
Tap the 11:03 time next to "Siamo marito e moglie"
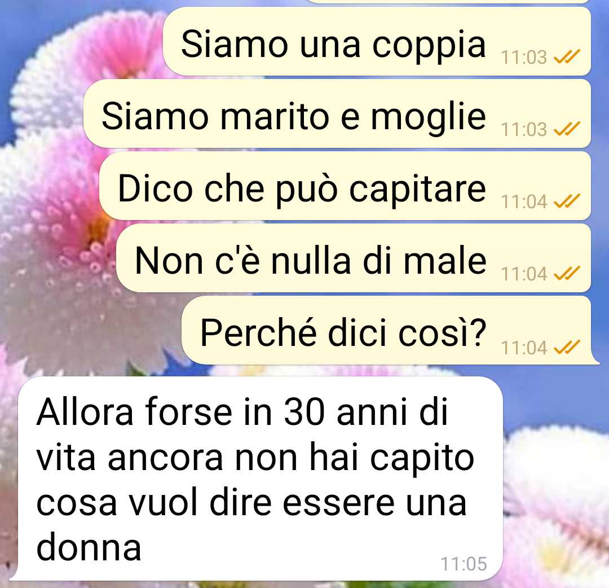point(523,129)
